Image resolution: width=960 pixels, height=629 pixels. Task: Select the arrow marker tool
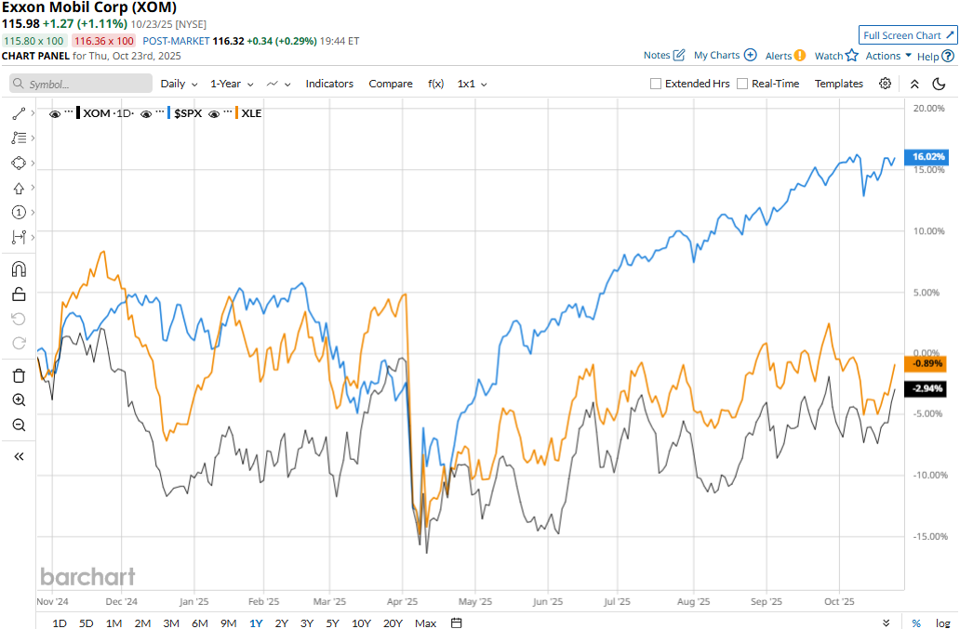click(x=19, y=189)
